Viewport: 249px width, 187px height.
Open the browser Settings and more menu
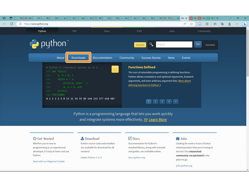(237, 24)
